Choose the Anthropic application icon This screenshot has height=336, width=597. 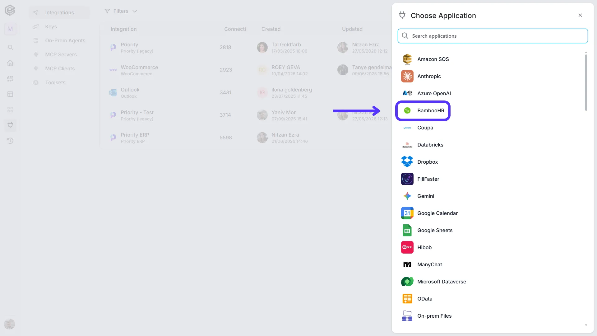coord(407,76)
